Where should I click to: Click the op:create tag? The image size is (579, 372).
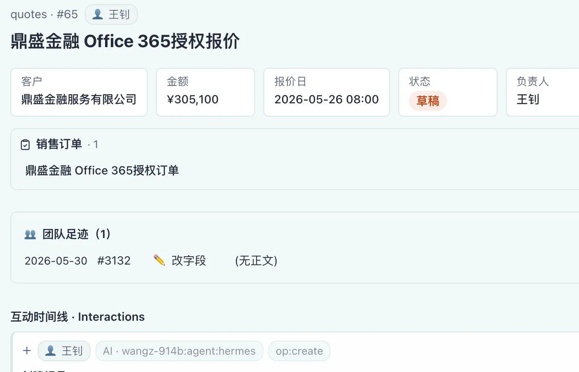tap(299, 351)
